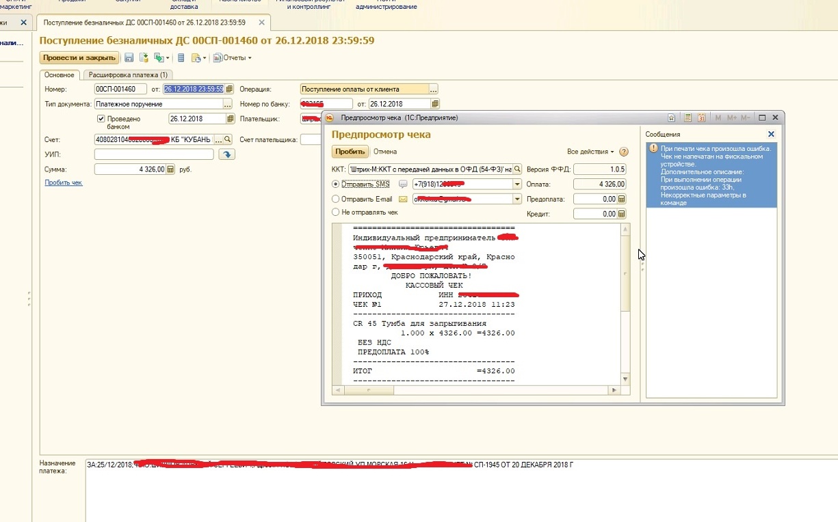The width and height of the screenshot is (838, 522).
Task: Click receipt vertical scrollbar down arrow
Action: pyautogui.click(x=625, y=379)
